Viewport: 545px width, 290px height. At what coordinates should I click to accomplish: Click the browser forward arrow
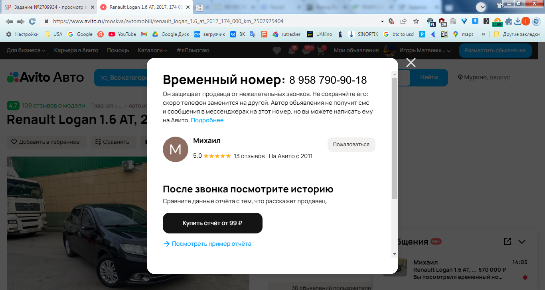click(21, 21)
